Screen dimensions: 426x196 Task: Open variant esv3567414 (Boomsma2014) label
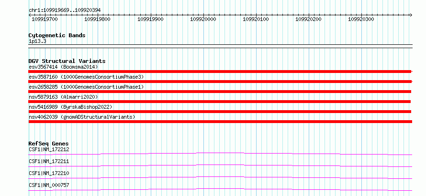(63, 67)
